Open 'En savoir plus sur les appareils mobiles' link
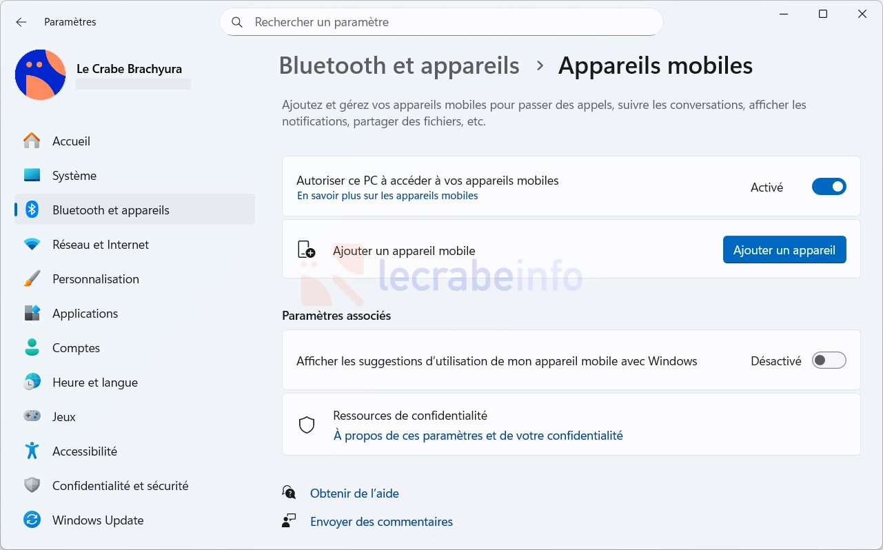 (x=387, y=196)
